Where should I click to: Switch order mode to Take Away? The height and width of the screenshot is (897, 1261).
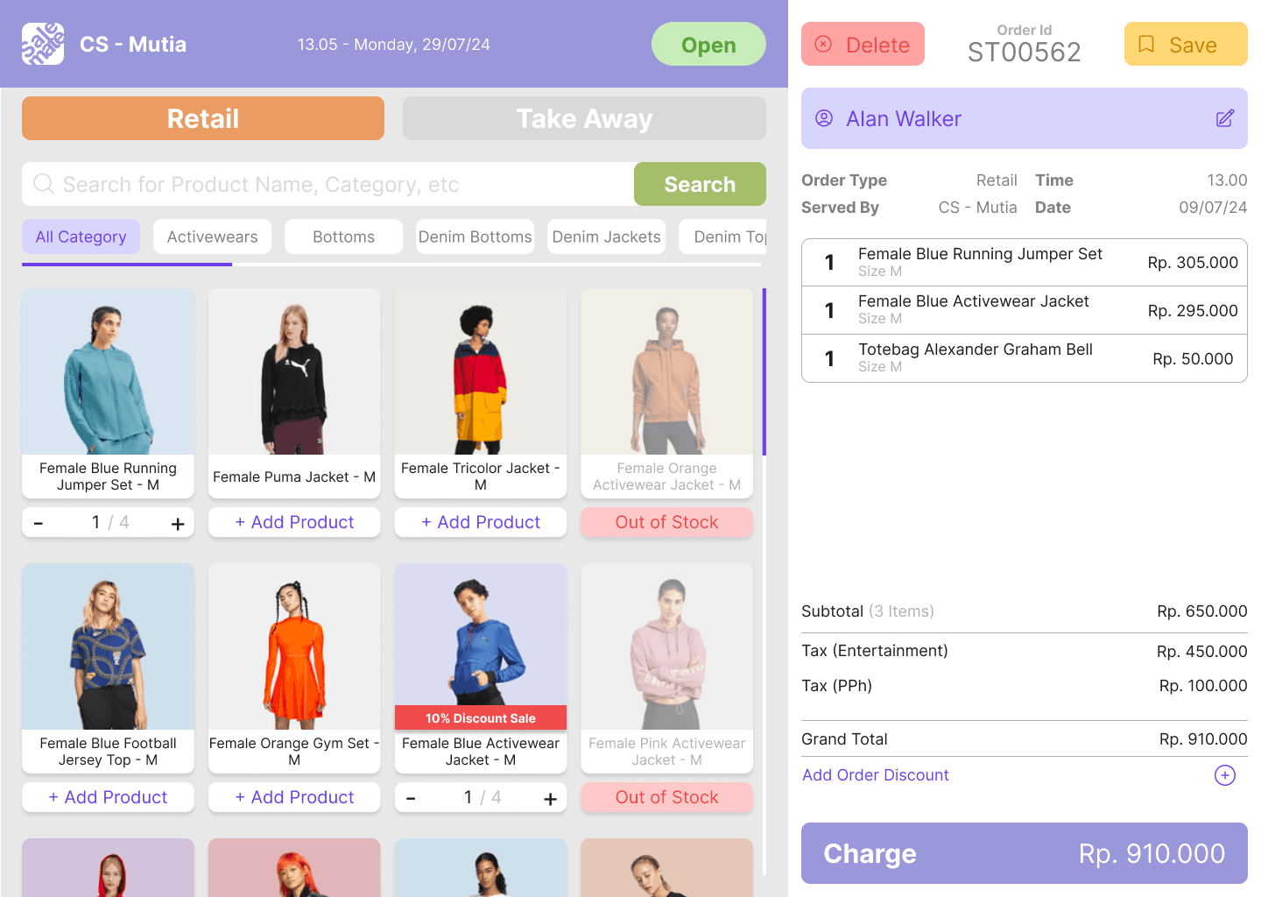coord(584,118)
